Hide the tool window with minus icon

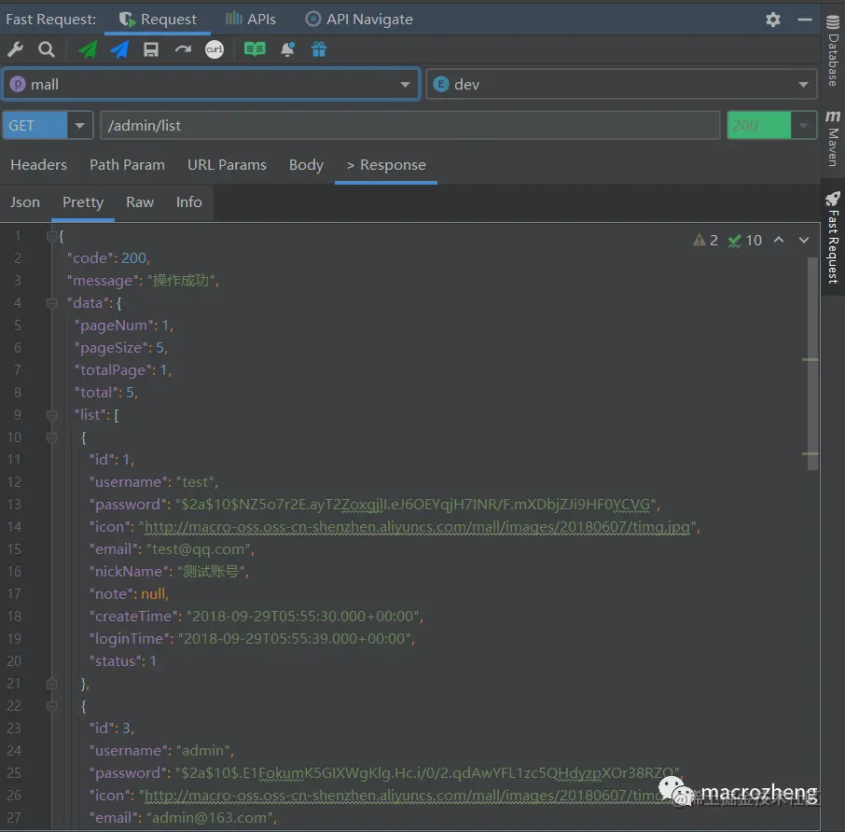[x=805, y=20]
